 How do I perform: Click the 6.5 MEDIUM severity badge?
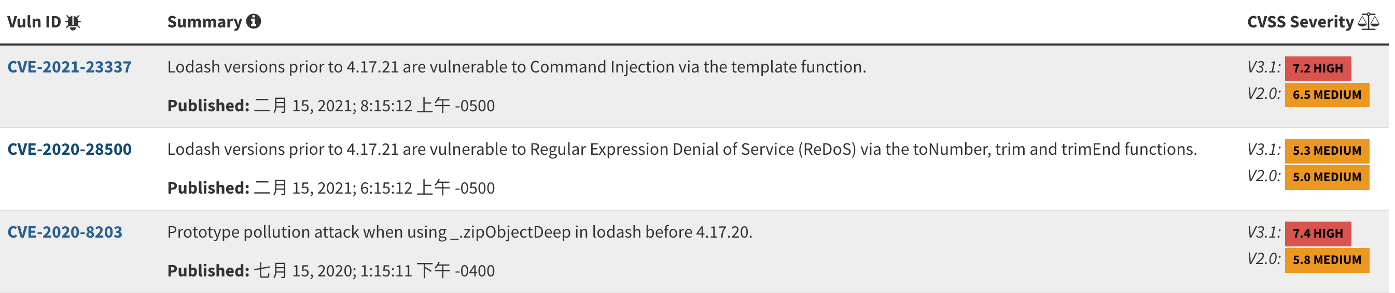click(1327, 95)
